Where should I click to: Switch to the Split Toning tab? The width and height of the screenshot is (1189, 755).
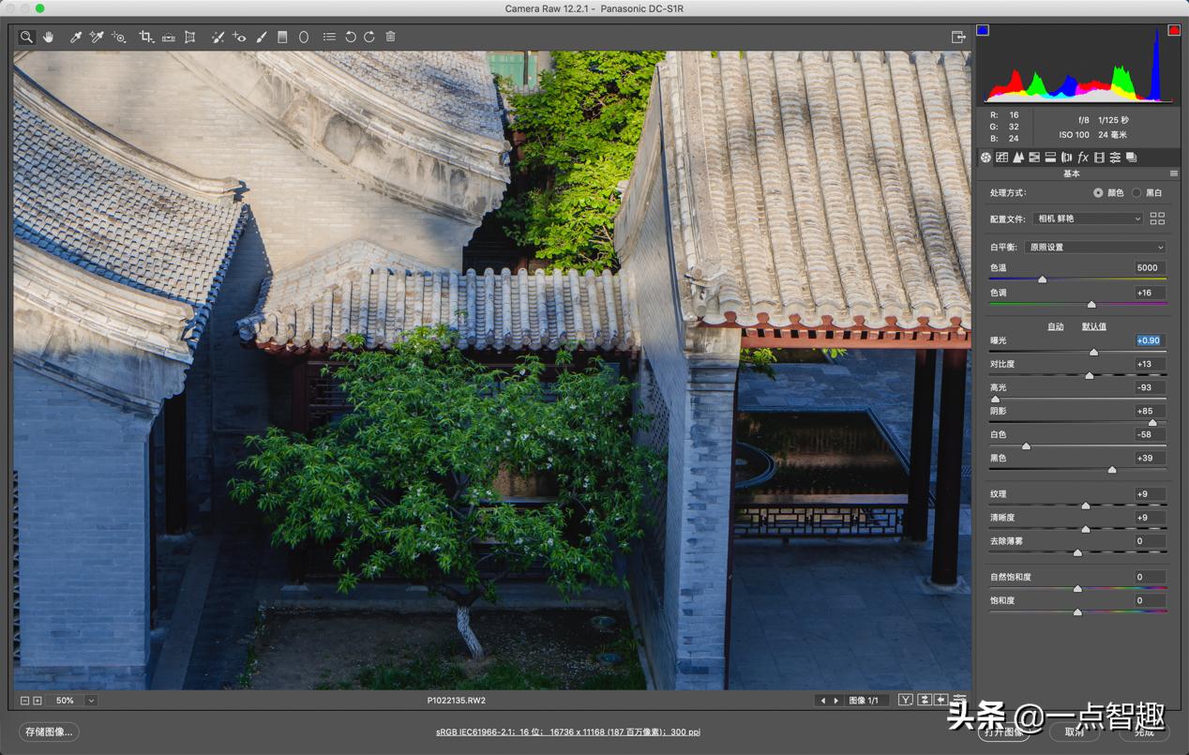pos(1050,158)
